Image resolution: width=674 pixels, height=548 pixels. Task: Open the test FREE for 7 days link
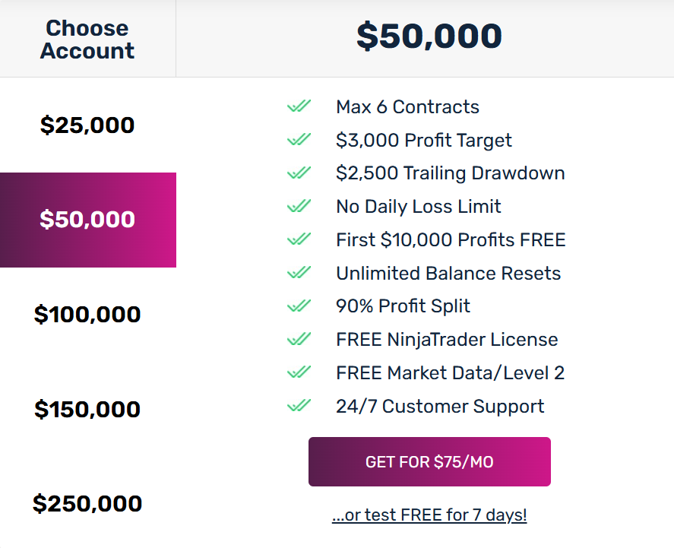click(429, 515)
